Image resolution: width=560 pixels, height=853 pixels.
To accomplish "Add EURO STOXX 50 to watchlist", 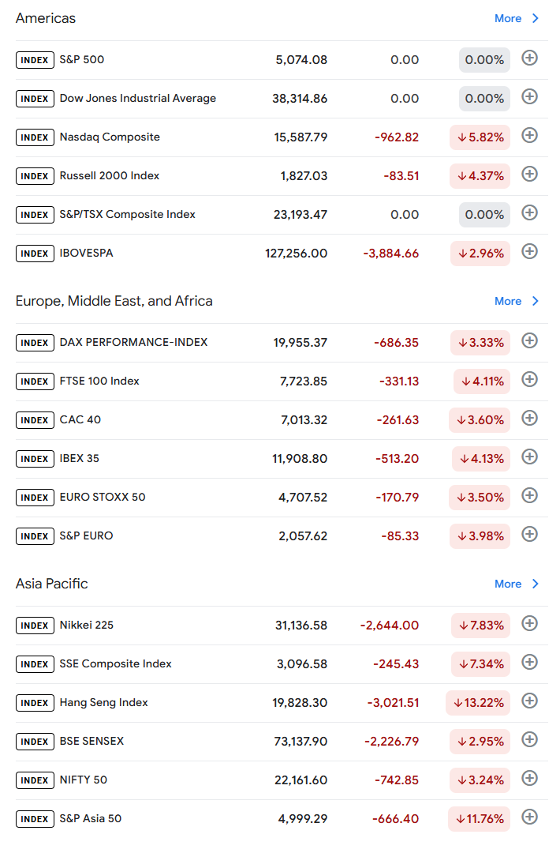I will [529, 494].
